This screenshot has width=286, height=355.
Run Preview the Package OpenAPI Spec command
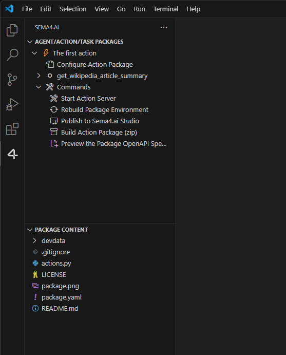click(x=114, y=143)
